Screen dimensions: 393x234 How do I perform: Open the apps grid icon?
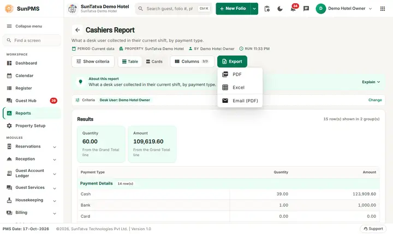[383, 9]
